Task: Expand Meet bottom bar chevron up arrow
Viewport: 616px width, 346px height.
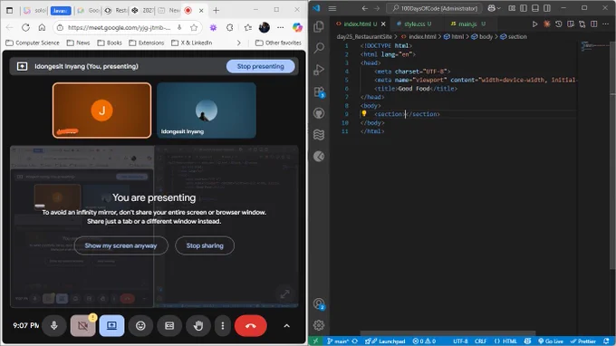Action: pos(287,325)
